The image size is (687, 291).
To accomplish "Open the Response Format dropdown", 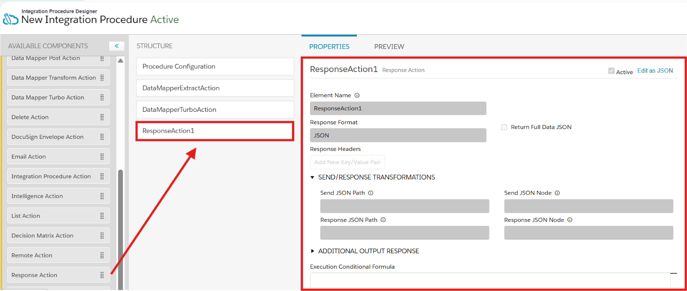I will 398,135.
